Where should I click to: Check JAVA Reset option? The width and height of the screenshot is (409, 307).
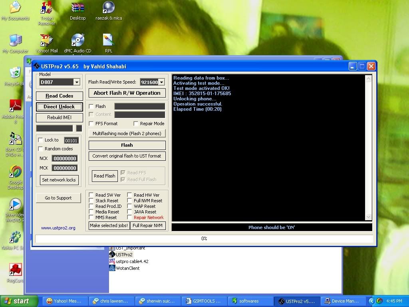point(130,212)
